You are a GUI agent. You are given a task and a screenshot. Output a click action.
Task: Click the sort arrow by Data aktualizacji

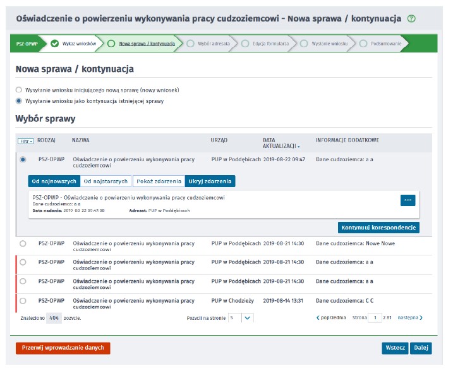tap(299, 146)
